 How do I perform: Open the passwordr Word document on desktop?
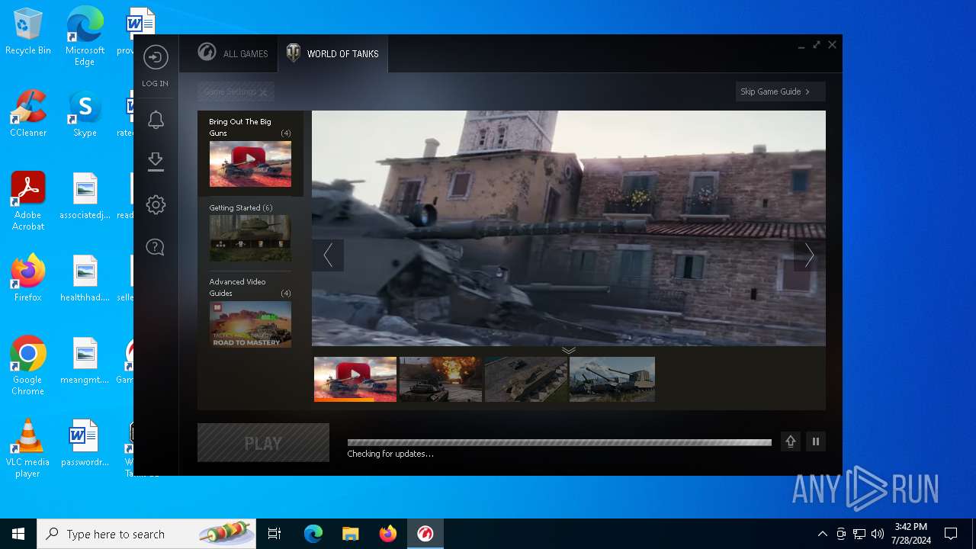point(85,443)
